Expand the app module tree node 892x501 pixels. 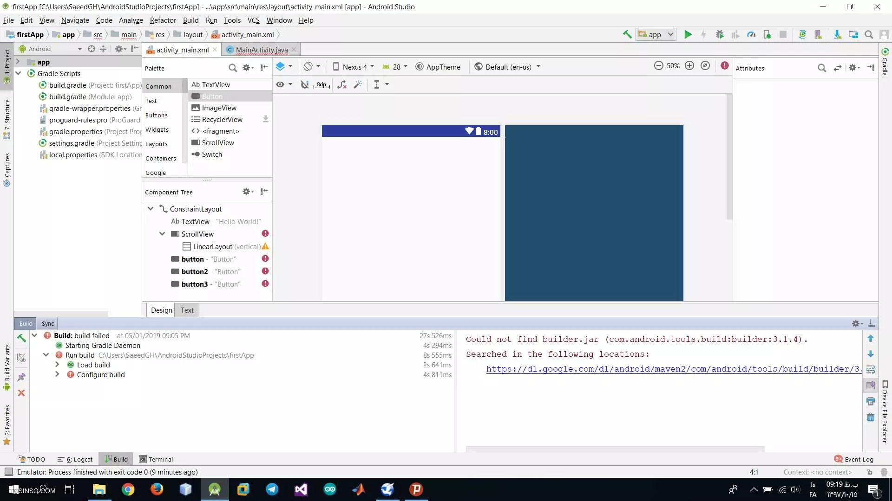18,62
